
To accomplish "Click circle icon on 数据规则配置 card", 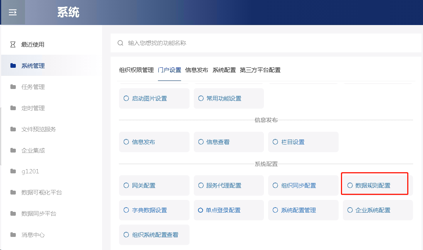I will (x=350, y=185).
